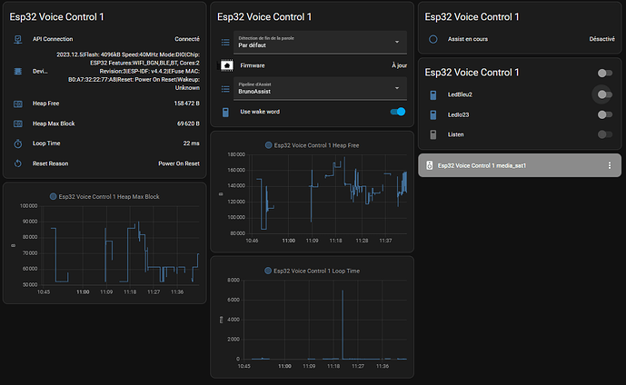The width and height of the screenshot is (626, 385).
Task: Open the Détection de fin de la parole dropdown
Action: pyautogui.click(x=310, y=42)
